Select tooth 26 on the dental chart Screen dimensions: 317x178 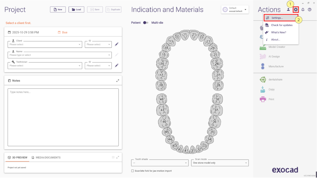(217, 64)
